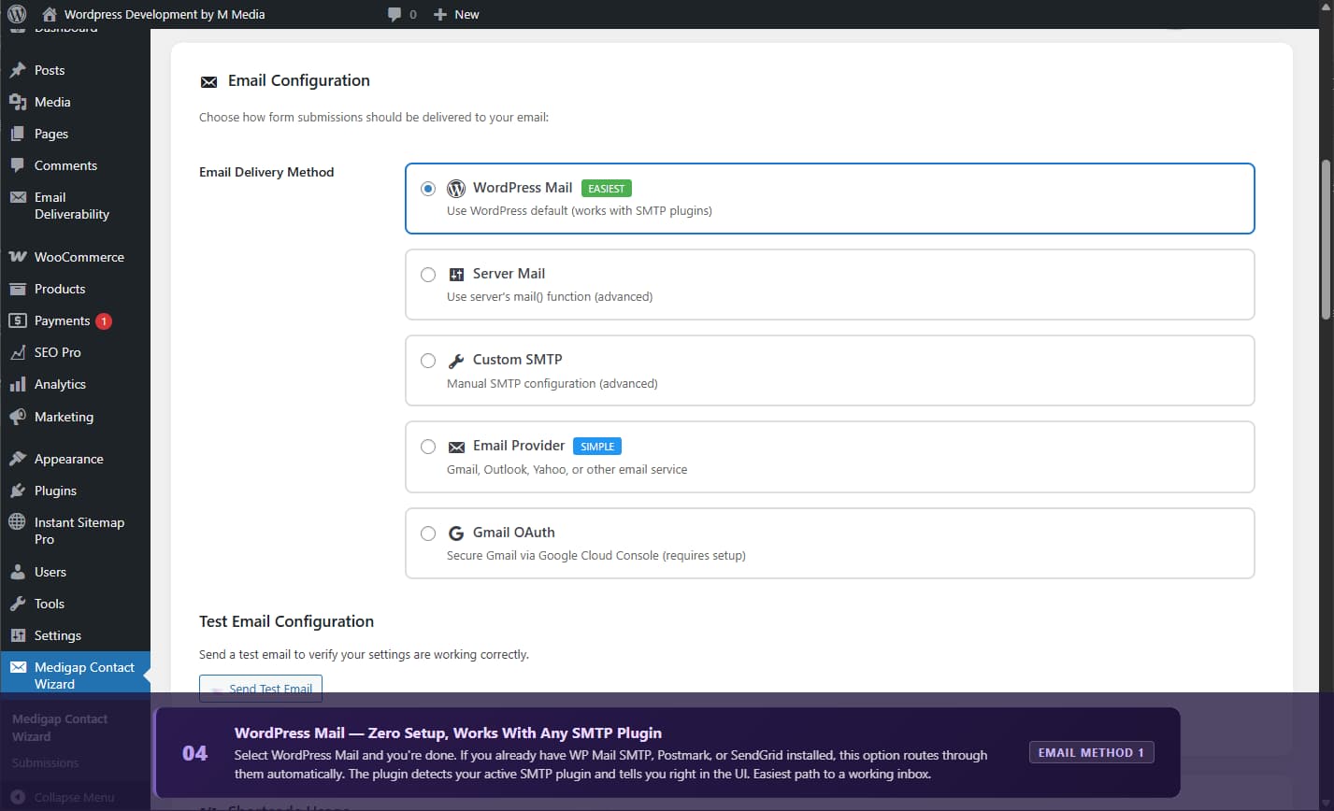Click the Send Test Email button
This screenshot has width=1334, height=811.
(x=260, y=689)
